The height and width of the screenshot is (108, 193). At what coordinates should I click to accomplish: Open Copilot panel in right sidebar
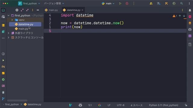pyautogui.click(x=190, y=29)
